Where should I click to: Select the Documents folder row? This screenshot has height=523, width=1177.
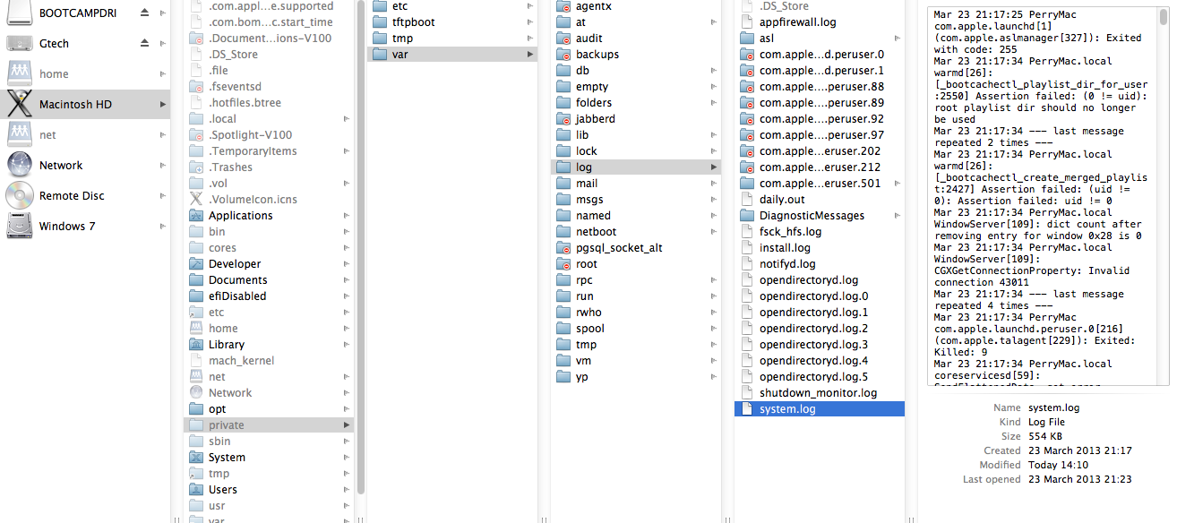coord(269,279)
